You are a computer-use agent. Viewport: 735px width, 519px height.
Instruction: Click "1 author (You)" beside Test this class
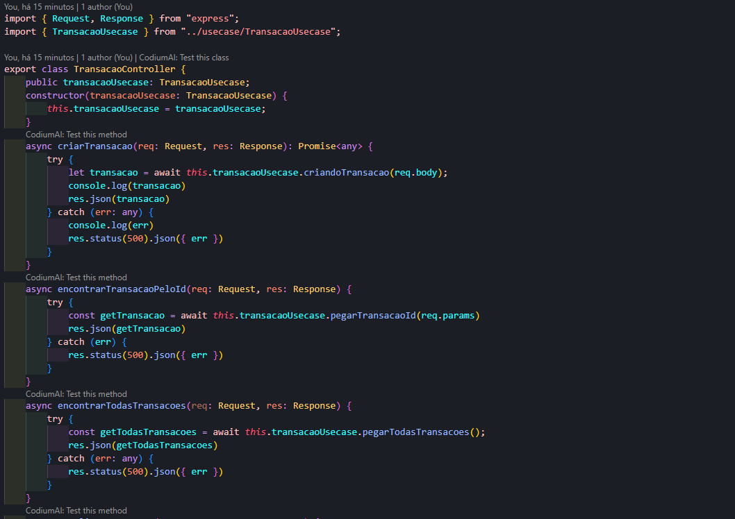pos(107,58)
